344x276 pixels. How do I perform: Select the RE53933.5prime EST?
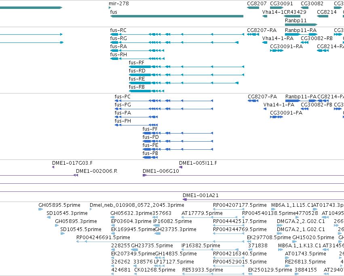pos(213,274)
